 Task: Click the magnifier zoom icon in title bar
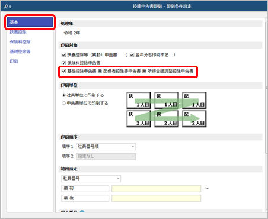click(x=8, y=7)
